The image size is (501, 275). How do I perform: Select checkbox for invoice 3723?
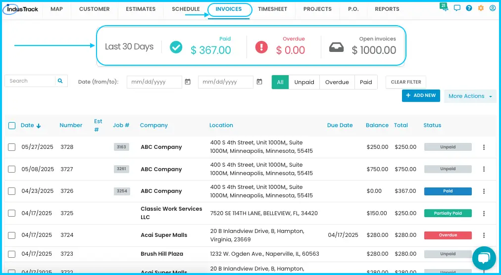[11, 254]
